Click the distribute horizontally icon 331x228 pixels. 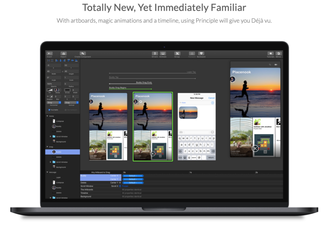tap(49, 60)
